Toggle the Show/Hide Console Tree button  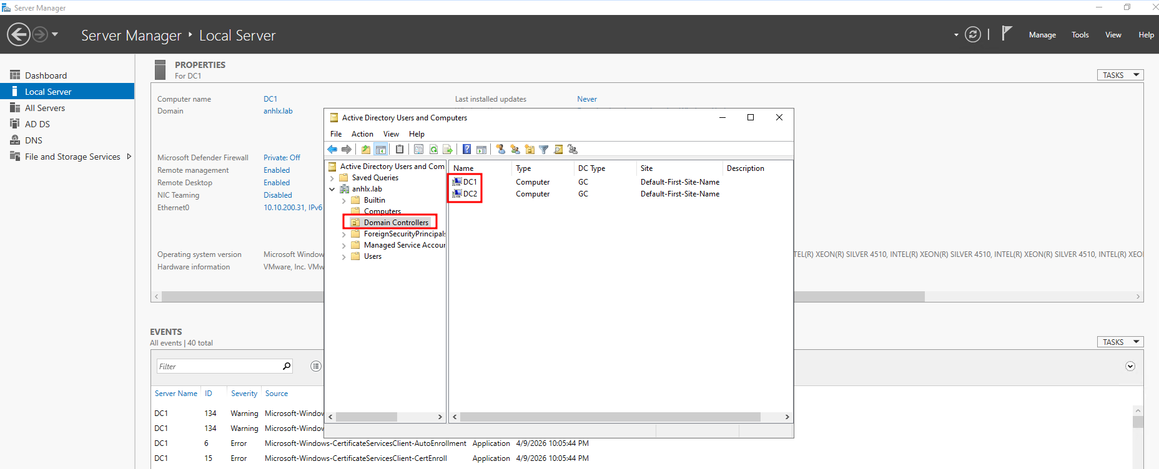pyautogui.click(x=381, y=150)
